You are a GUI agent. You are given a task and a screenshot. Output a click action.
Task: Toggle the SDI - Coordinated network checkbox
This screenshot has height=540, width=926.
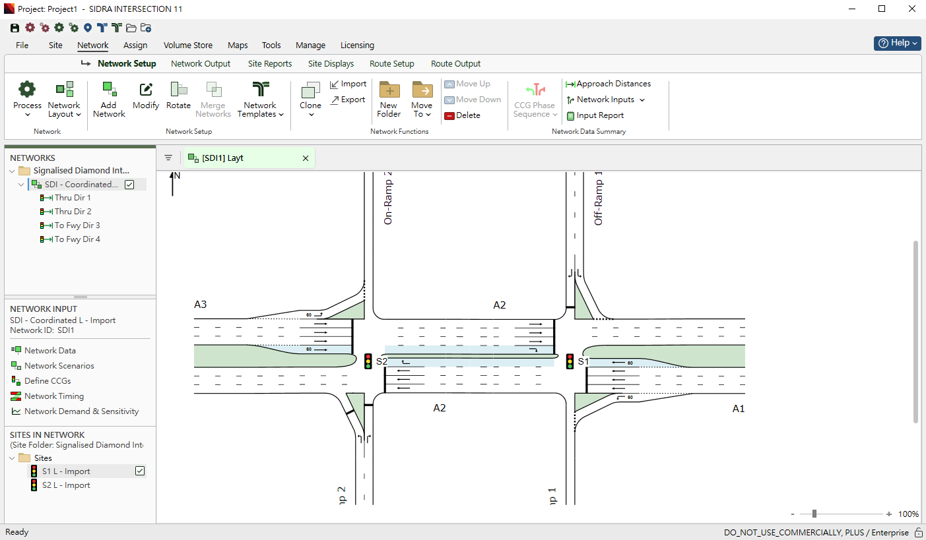(129, 185)
